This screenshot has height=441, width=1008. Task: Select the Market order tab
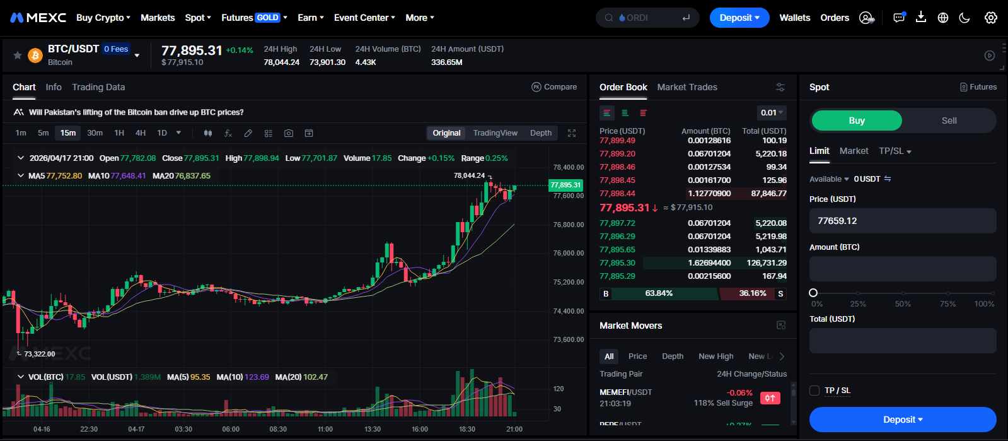click(x=854, y=151)
